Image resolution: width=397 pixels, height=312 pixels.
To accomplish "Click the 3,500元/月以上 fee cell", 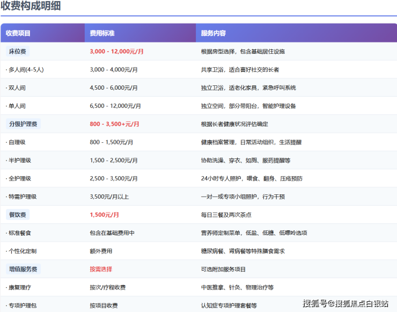I will (109, 197).
